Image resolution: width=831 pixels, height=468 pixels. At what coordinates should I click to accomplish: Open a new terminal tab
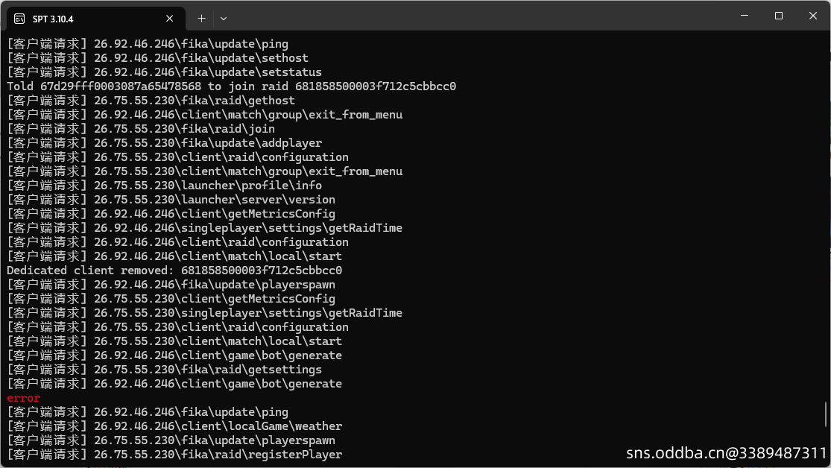pos(201,19)
